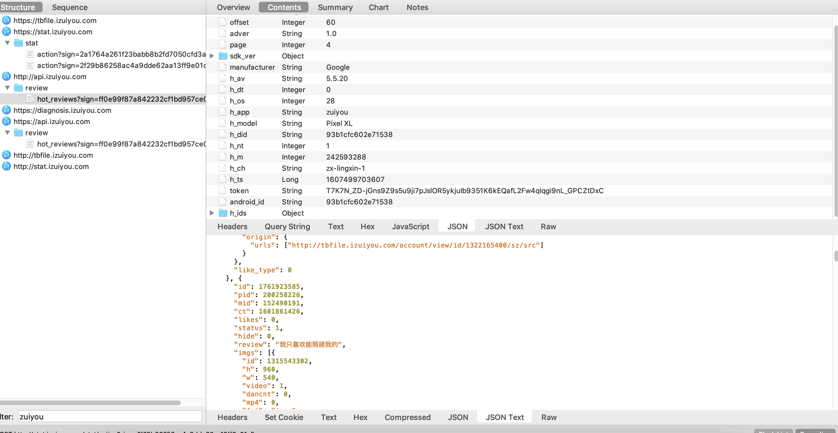Open the Chart tab
The image size is (838, 433).
(x=378, y=7)
